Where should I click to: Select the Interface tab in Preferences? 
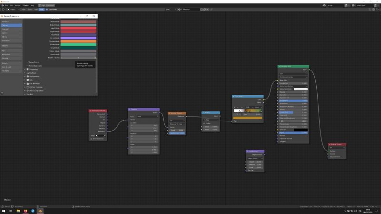(11, 21)
